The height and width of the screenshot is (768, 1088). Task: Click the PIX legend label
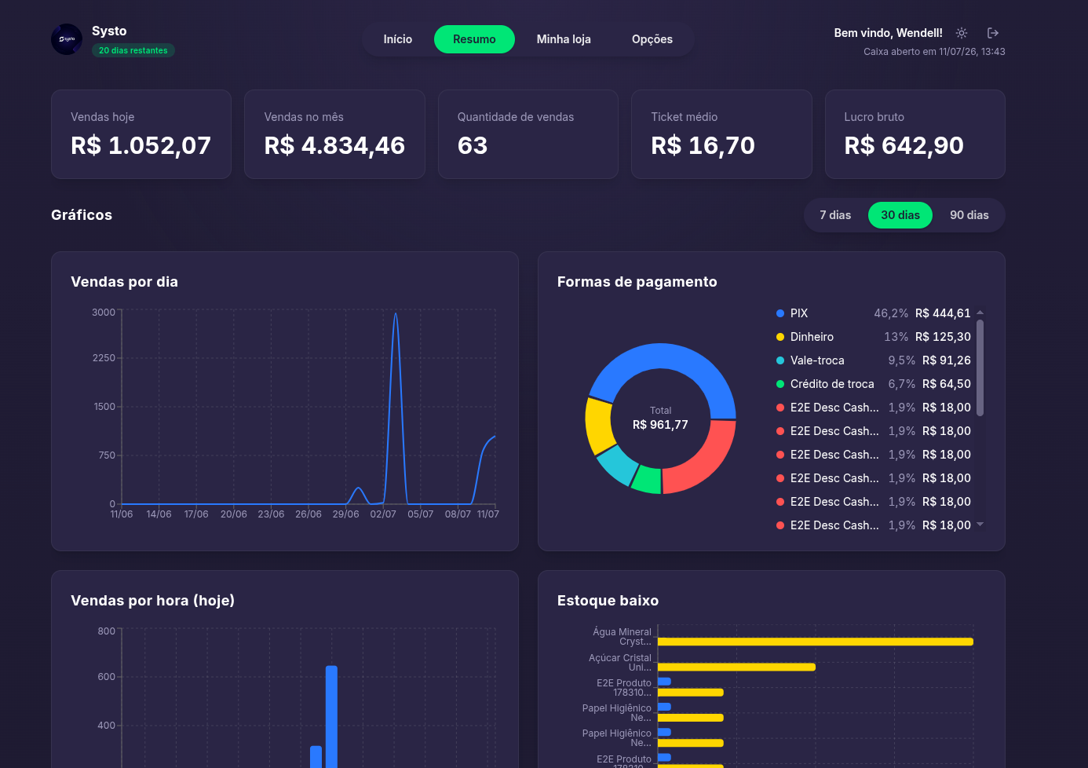click(x=799, y=313)
